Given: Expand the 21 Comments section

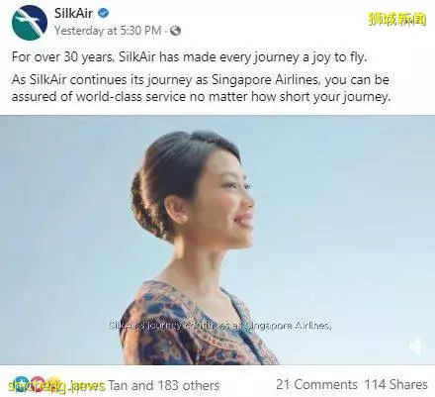Looking at the screenshot, I should 316,384.
